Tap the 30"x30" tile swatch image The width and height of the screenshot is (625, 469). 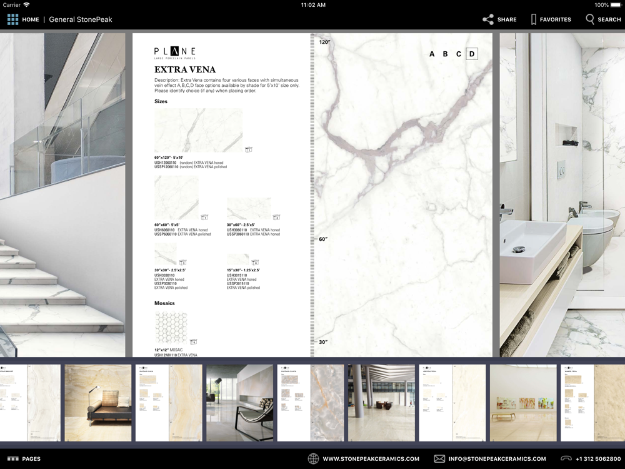(166, 254)
